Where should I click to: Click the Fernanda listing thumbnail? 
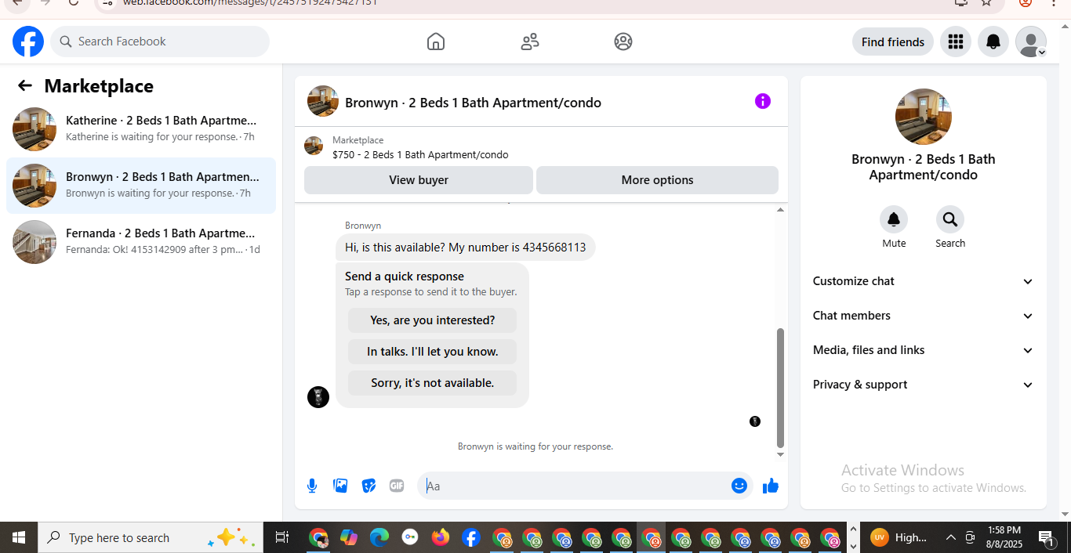(34, 242)
